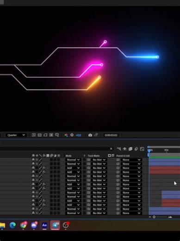Open the Add mode dropdown of third layer row
The height and width of the screenshot is (241, 180).
tap(73, 168)
